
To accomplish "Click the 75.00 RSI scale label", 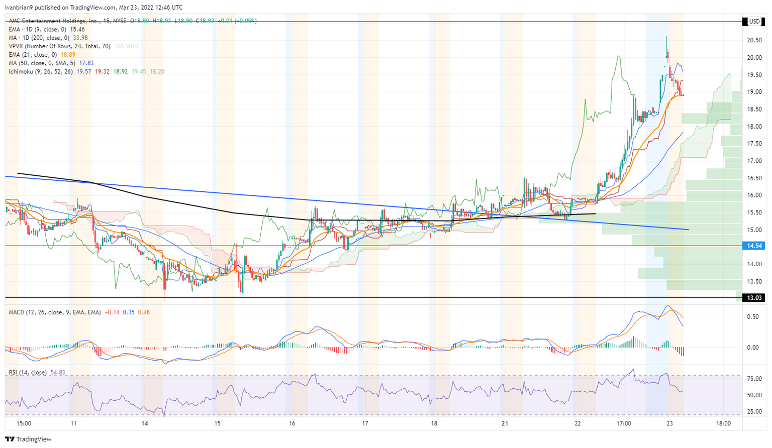I will (753, 379).
